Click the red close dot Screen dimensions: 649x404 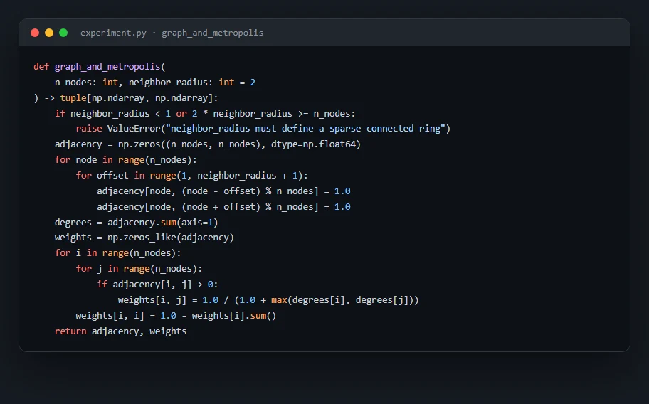pos(35,33)
